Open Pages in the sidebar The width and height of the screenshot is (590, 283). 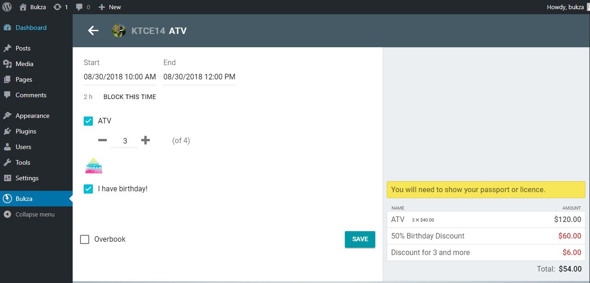(36, 79)
